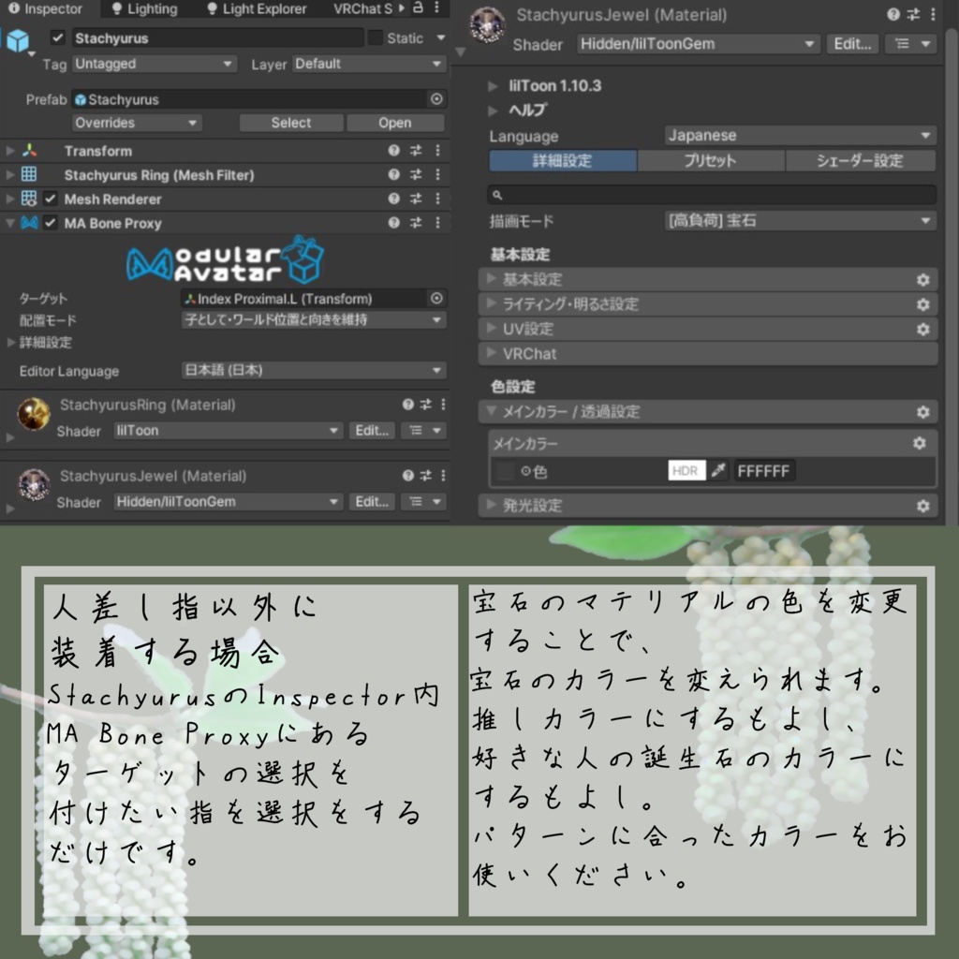Open presets icon on Mesh Filter row
Screen dimensions: 959x959
tap(416, 174)
